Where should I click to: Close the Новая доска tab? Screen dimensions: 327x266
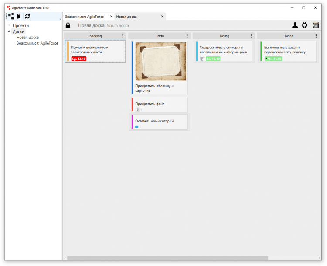[163, 17]
